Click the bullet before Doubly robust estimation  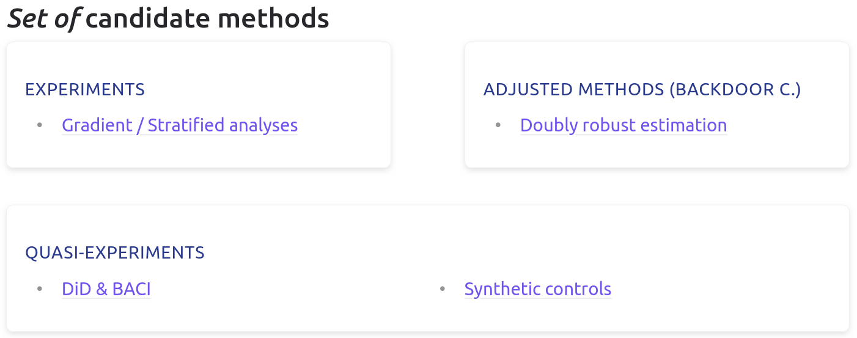point(498,125)
